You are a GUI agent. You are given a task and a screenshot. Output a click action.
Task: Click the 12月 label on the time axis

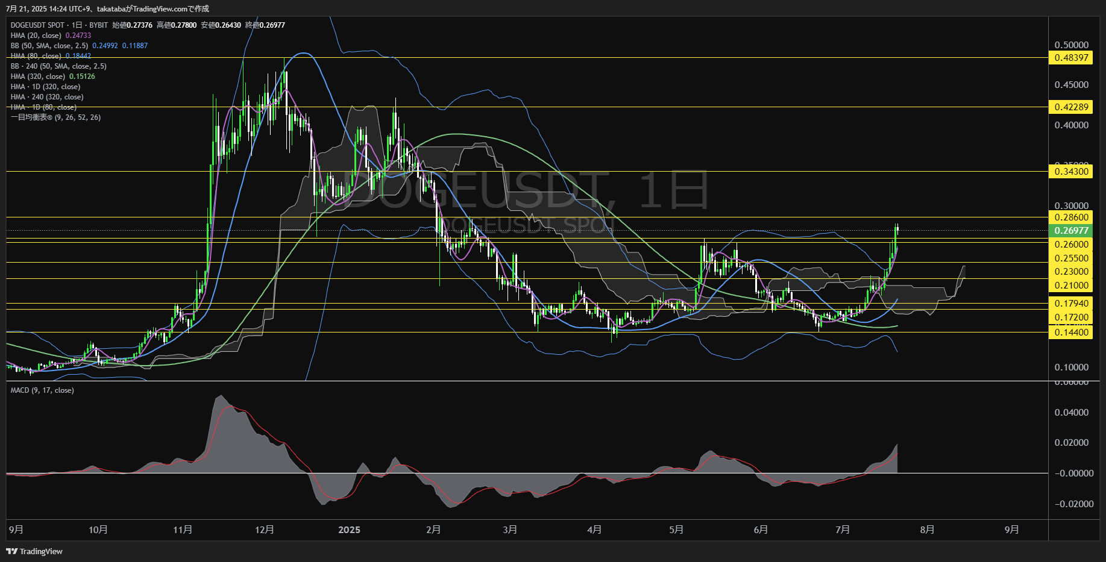pyautogui.click(x=265, y=530)
